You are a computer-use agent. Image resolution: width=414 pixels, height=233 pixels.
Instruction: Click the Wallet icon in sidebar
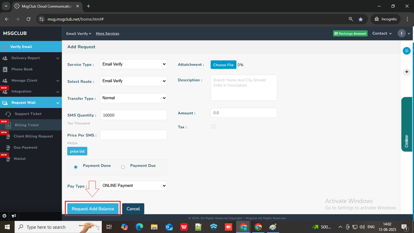(x=8, y=159)
